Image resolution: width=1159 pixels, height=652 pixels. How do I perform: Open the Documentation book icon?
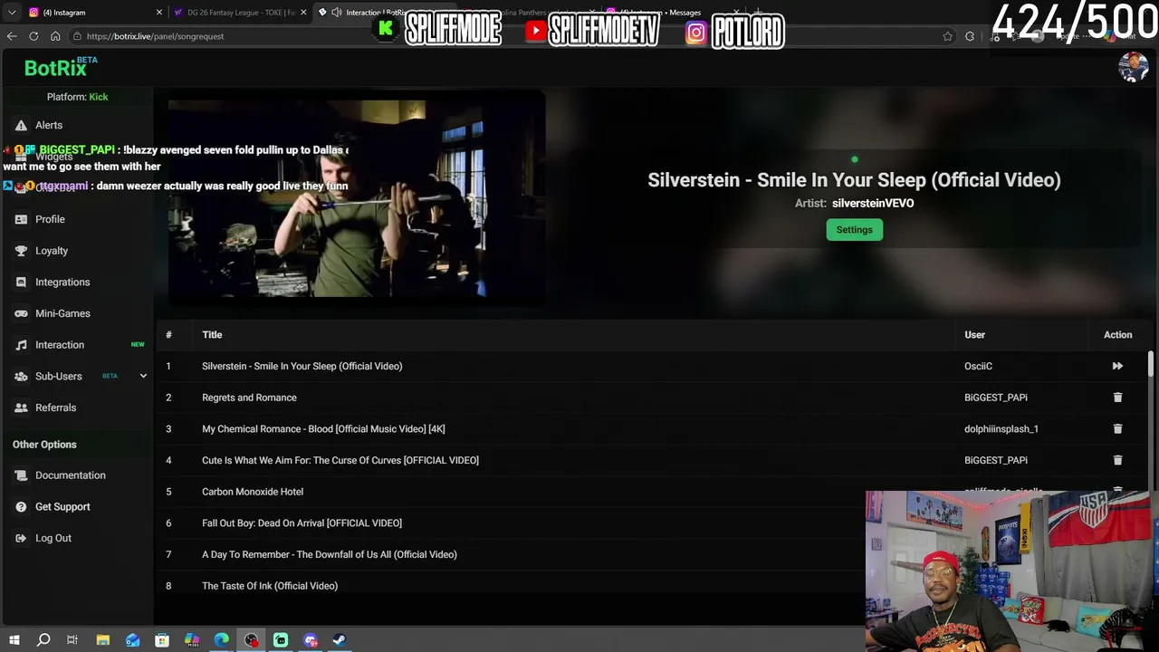[x=21, y=475]
